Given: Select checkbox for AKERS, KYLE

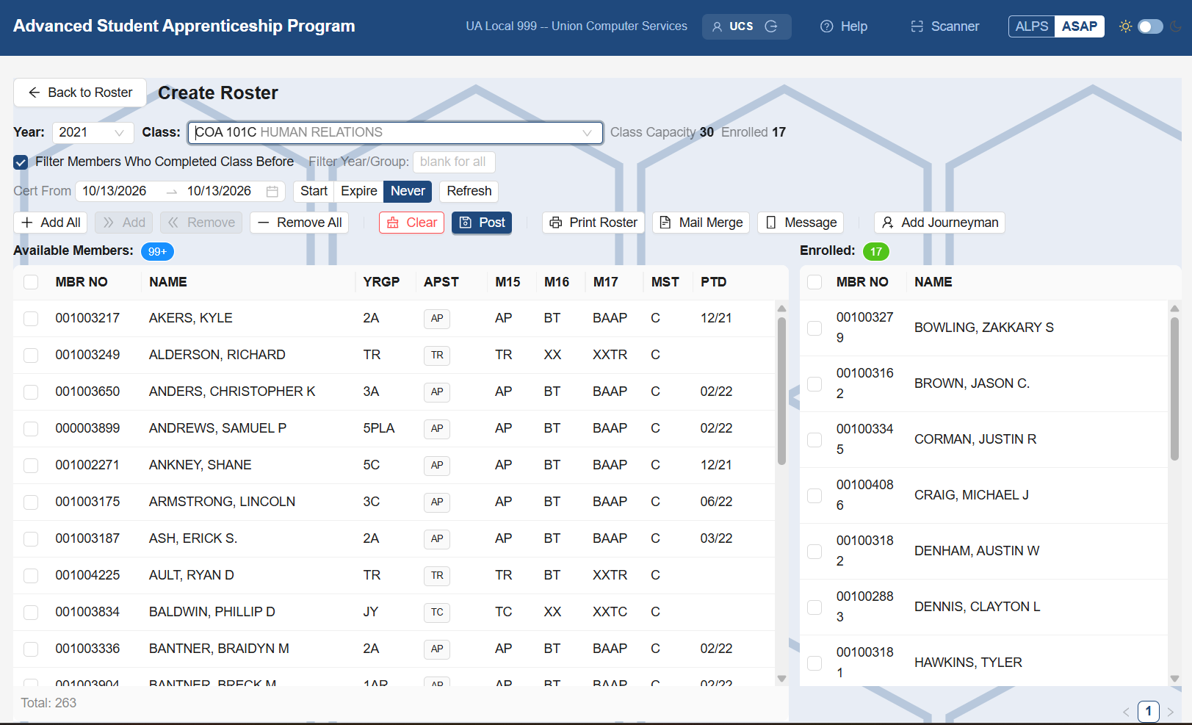Looking at the screenshot, I should click(31, 319).
